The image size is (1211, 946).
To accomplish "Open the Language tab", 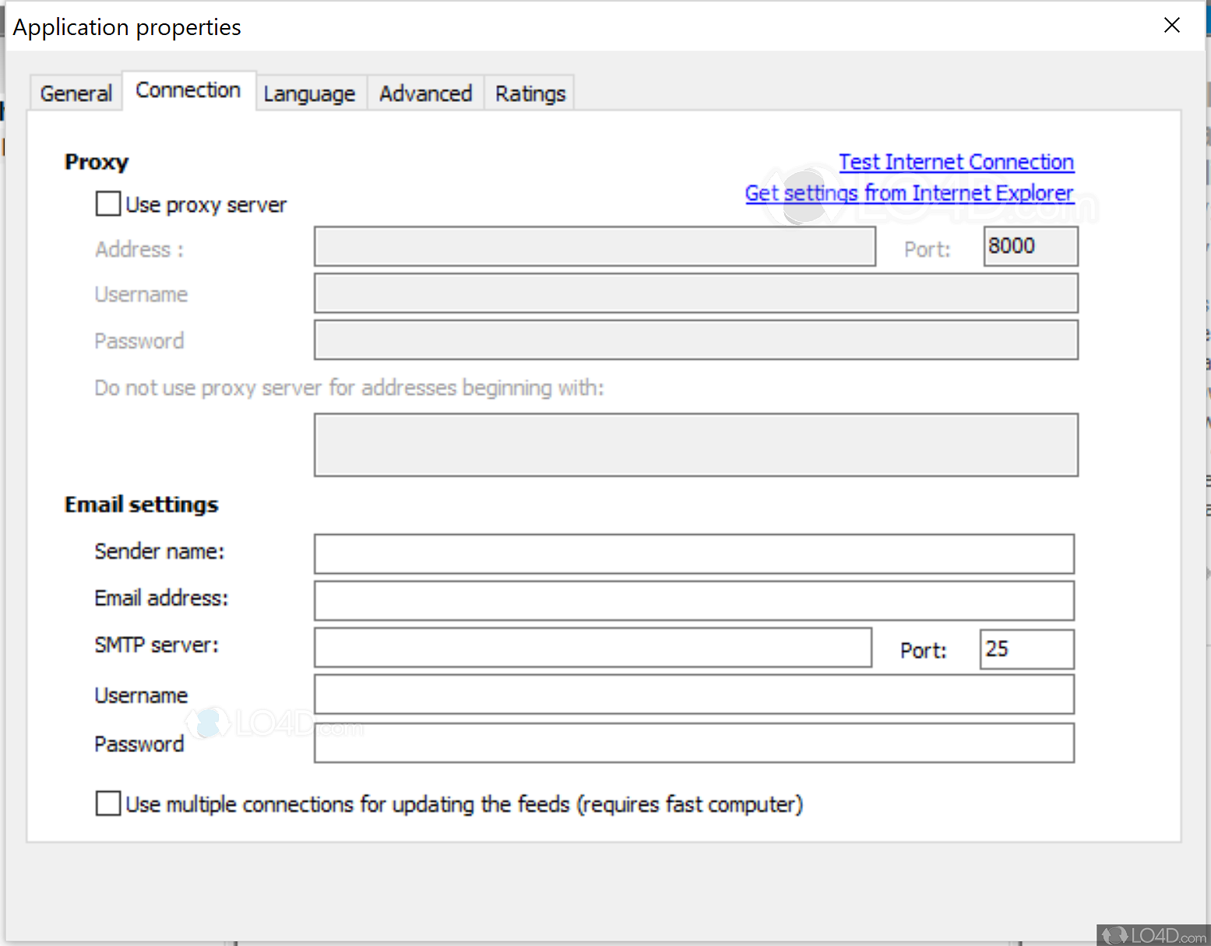I will click(309, 93).
